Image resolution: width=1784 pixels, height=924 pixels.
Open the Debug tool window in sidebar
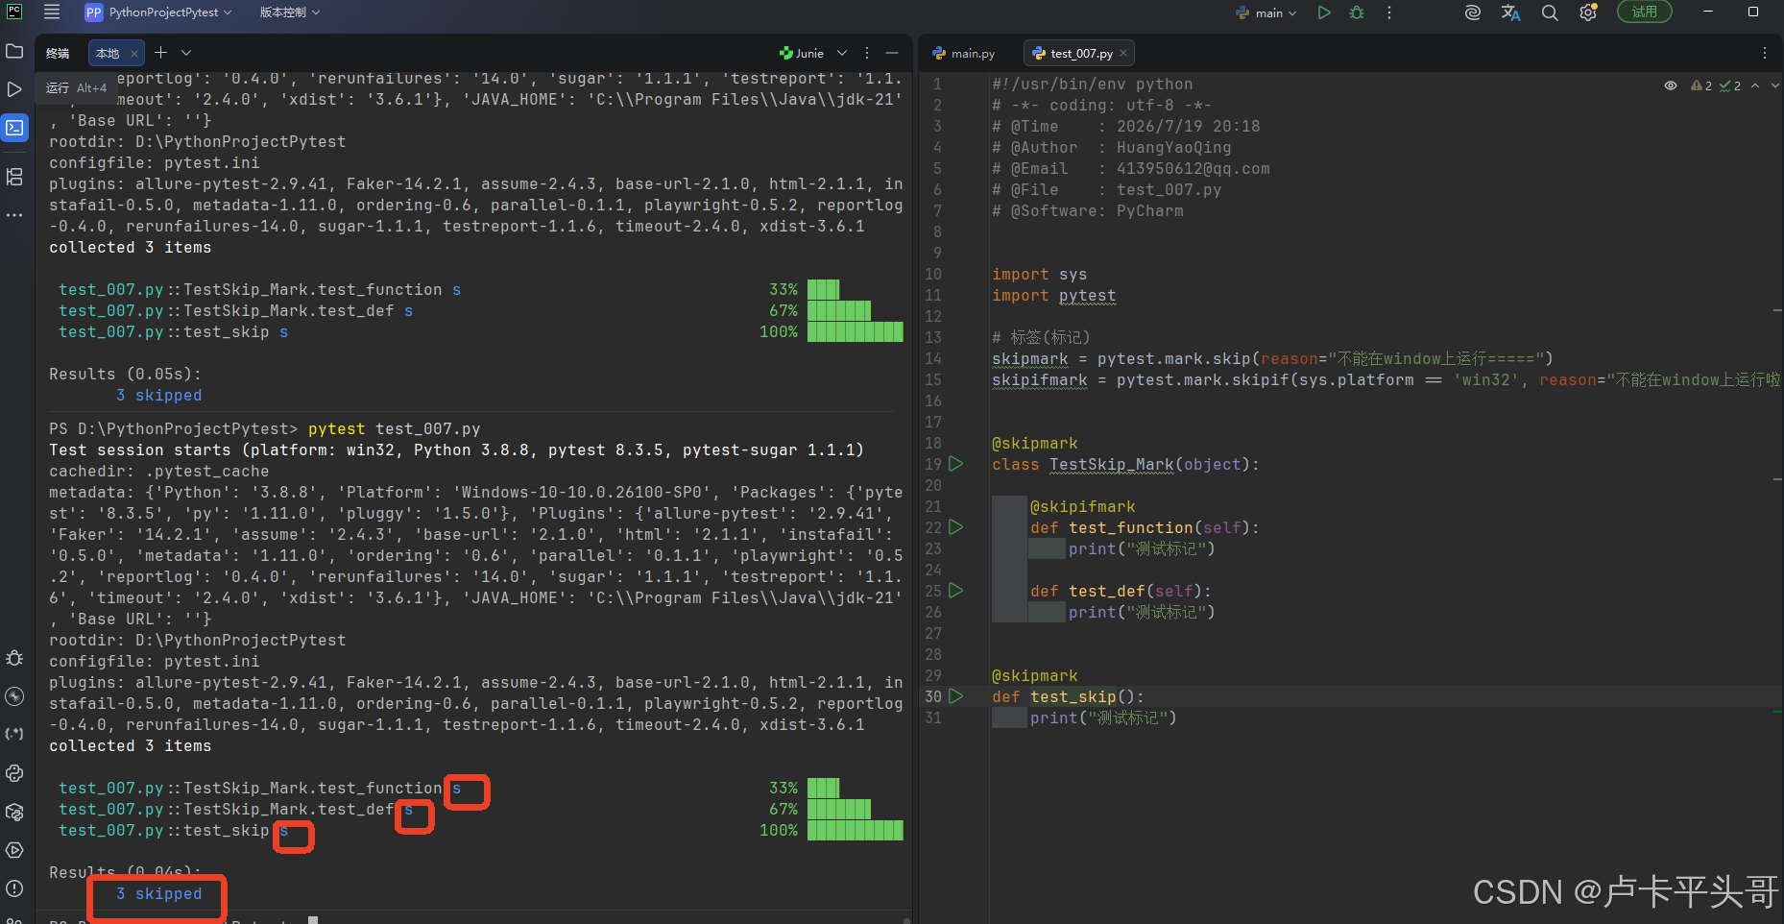point(14,658)
